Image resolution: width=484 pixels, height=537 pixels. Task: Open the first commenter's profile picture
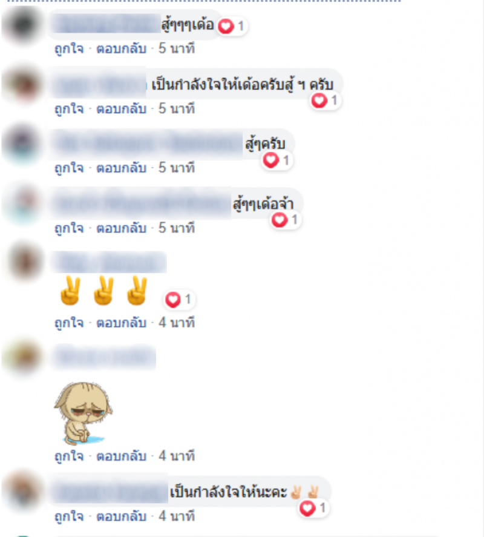(22, 25)
